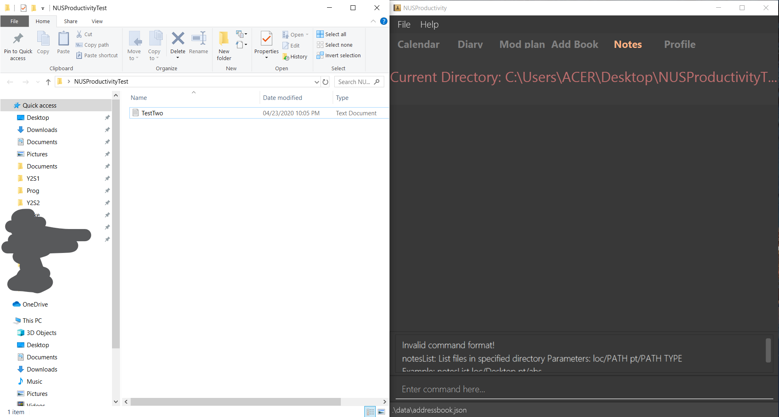
Task: Click Select all
Action: pos(331,34)
